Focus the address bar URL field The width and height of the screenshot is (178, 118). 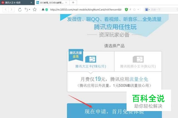(x=86, y=10)
